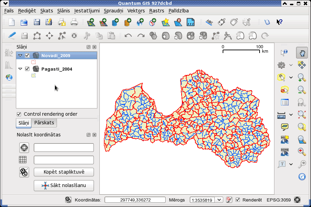Click the Kopēt stapliktuvē button
Image resolution: width=311 pixels, height=207 pixels.
click(x=64, y=172)
